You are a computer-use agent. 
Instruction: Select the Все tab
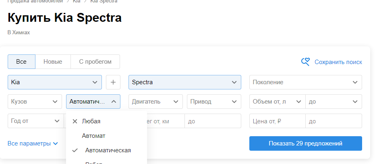pyautogui.click(x=21, y=62)
